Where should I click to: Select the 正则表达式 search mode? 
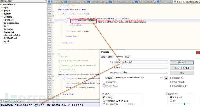[104, 104]
